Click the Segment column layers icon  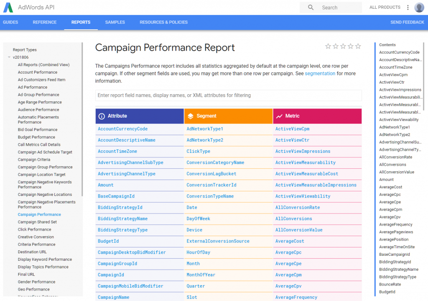click(190, 116)
